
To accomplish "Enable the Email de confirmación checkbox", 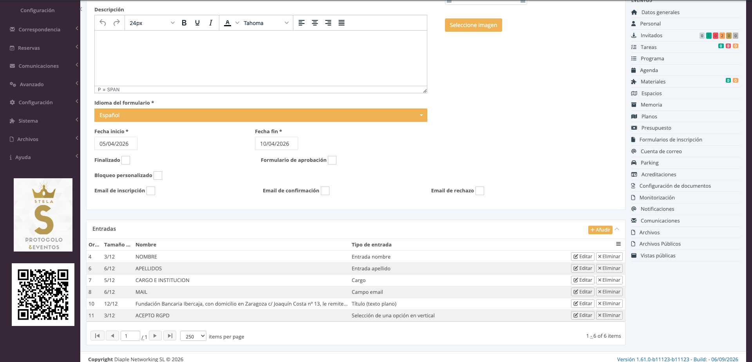I will 325,191.
